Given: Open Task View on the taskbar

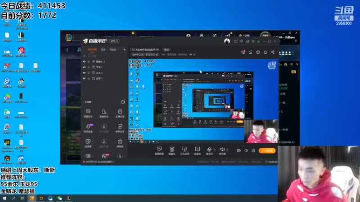Looking at the screenshot, I should click(x=22, y=198).
